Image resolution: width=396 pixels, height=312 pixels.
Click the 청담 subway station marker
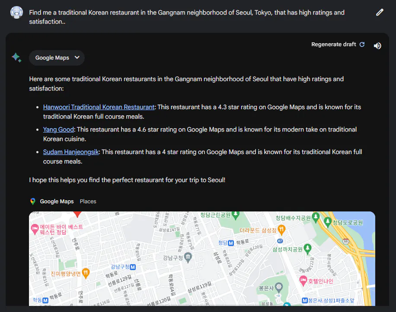pyautogui.click(x=231, y=243)
